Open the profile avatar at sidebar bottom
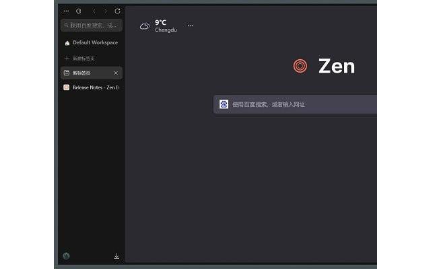The width and height of the screenshot is (431, 269). [66, 256]
